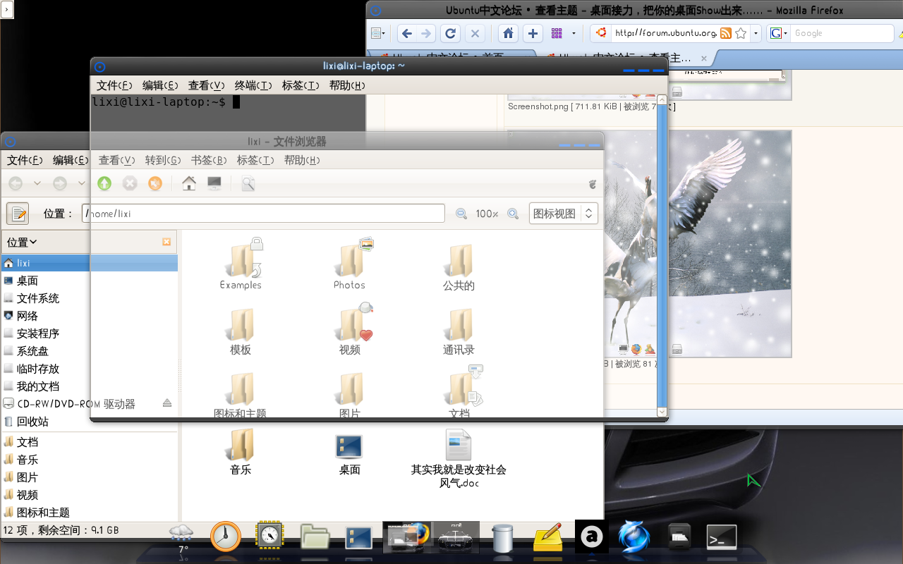903x564 pixels.
Task: Eject the CD-RW/DVD-ROM drive
Action: coord(167,403)
